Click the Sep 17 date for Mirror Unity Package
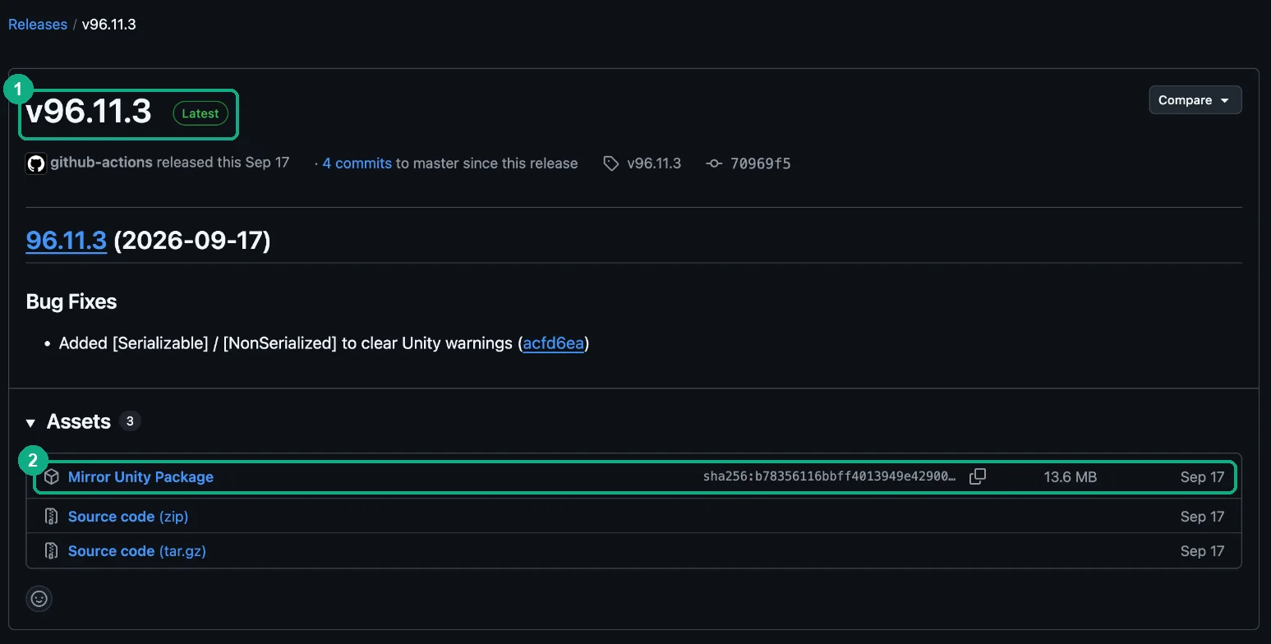The image size is (1271, 644). pos(1202,477)
